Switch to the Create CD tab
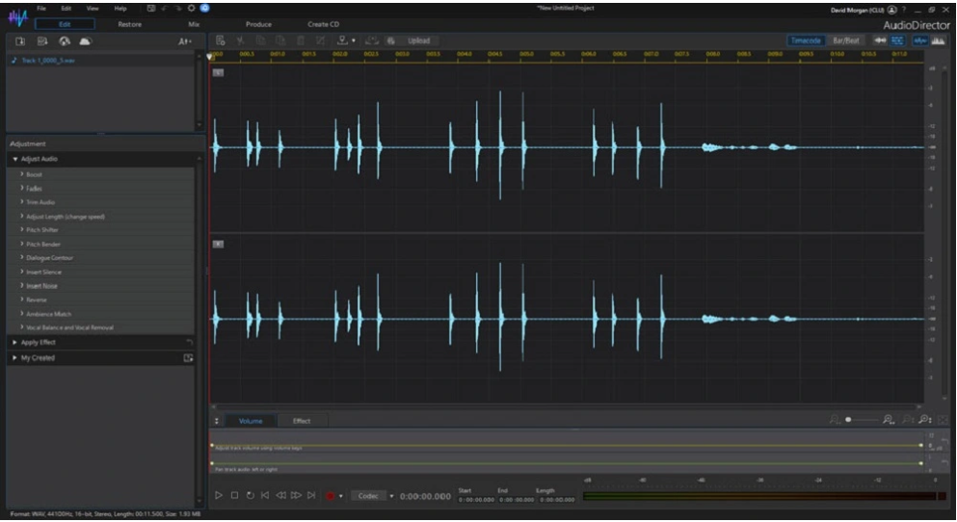Image resolution: width=957 pixels, height=522 pixels. [324, 24]
